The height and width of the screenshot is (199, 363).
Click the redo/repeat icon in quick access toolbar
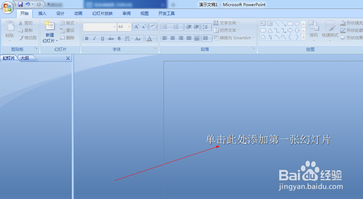[39, 4]
